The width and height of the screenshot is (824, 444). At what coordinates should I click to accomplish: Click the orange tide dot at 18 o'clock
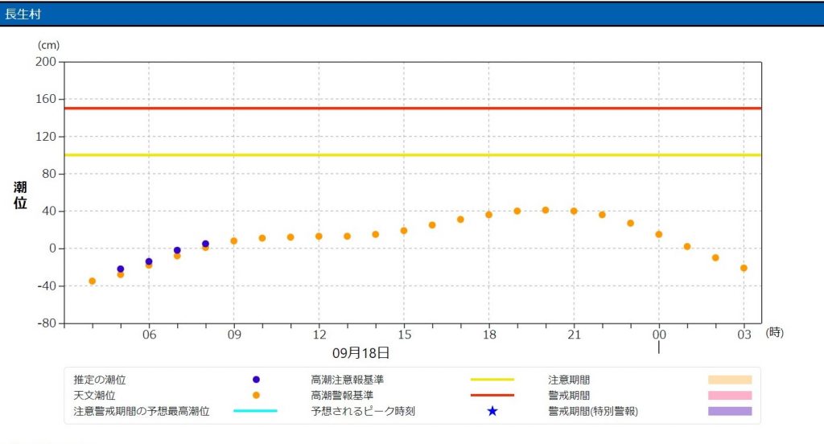pyautogui.click(x=488, y=215)
